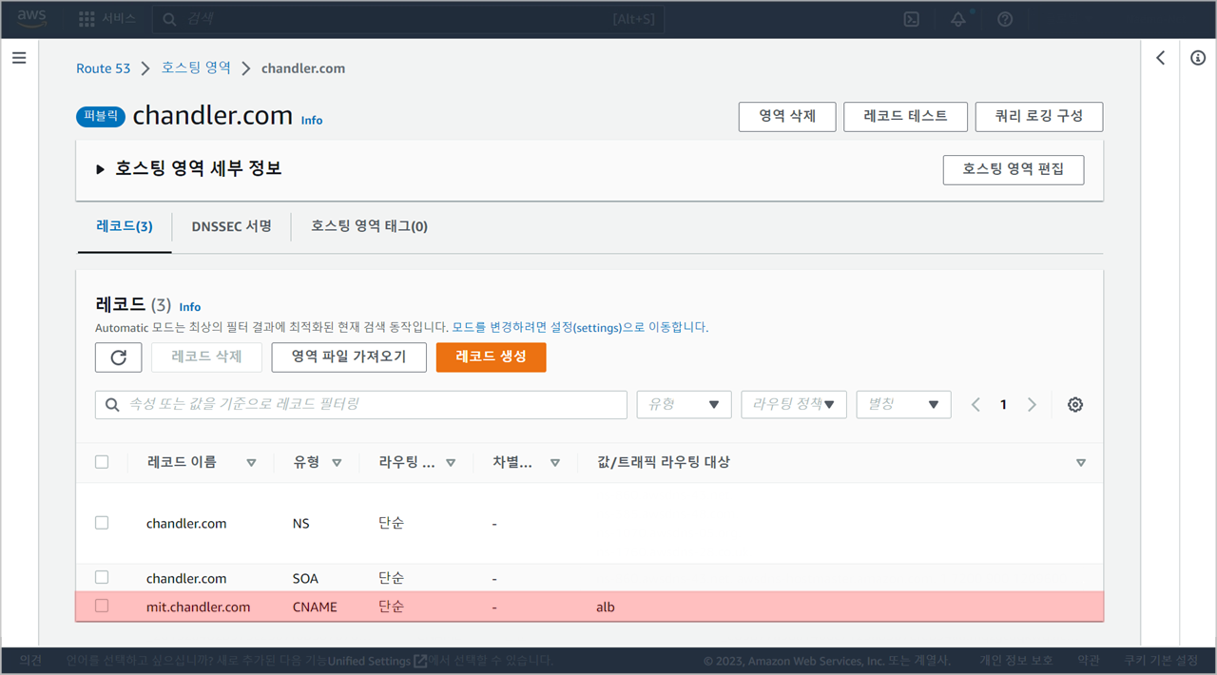The width and height of the screenshot is (1217, 675).
Task: Open Unified Settings link in footer
Action: coord(377,660)
